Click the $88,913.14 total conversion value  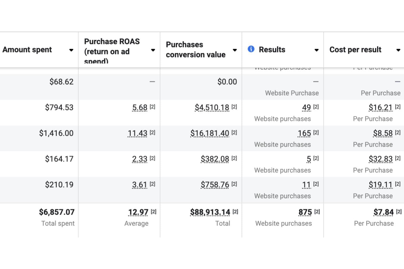pos(210,212)
